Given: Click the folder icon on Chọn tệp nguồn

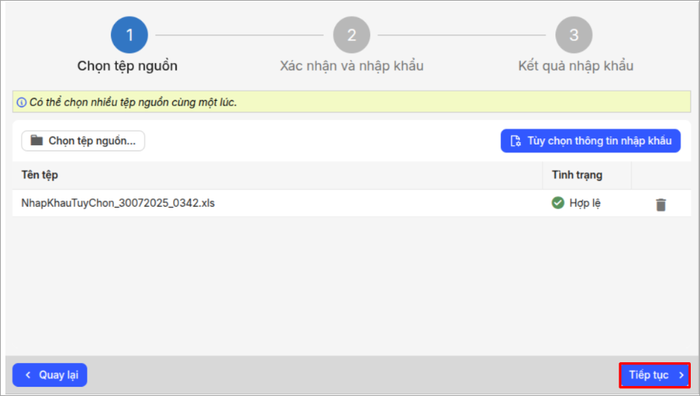Looking at the screenshot, I should tap(36, 141).
